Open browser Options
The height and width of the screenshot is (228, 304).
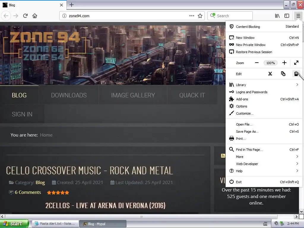point(264,106)
